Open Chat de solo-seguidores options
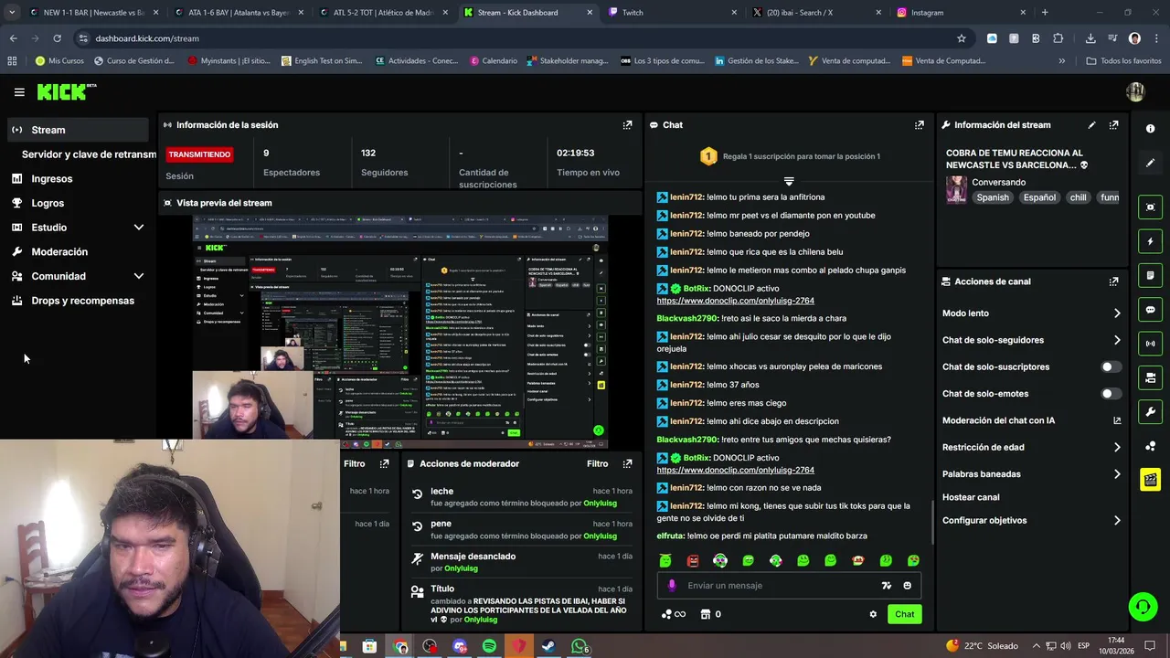This screenshot has width=1170, height=658. pyautogui.click(x=1031, y=340)
